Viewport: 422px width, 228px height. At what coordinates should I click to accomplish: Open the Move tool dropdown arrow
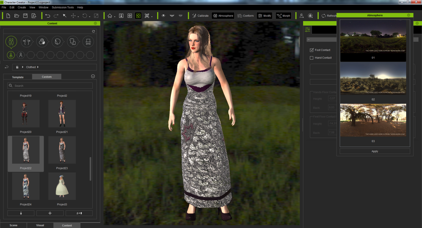[78, 17]
